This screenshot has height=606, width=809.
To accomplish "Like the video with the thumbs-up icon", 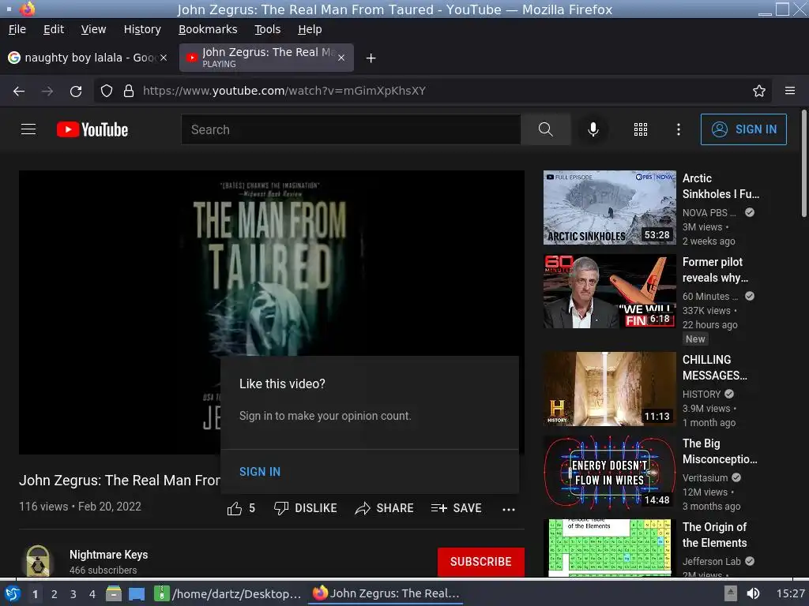I will click(x=234, y=509).
